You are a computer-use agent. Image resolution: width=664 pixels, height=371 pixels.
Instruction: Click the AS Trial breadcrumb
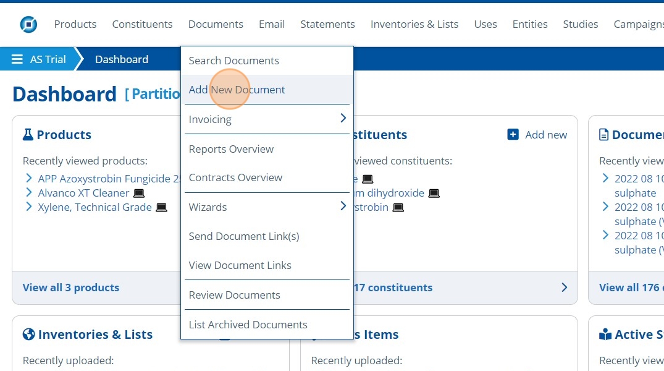(x=48, y=59)
